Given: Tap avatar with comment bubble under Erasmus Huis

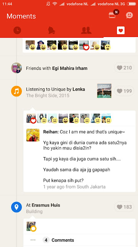Looking at the screenshot, I should [x=31, y=226].
